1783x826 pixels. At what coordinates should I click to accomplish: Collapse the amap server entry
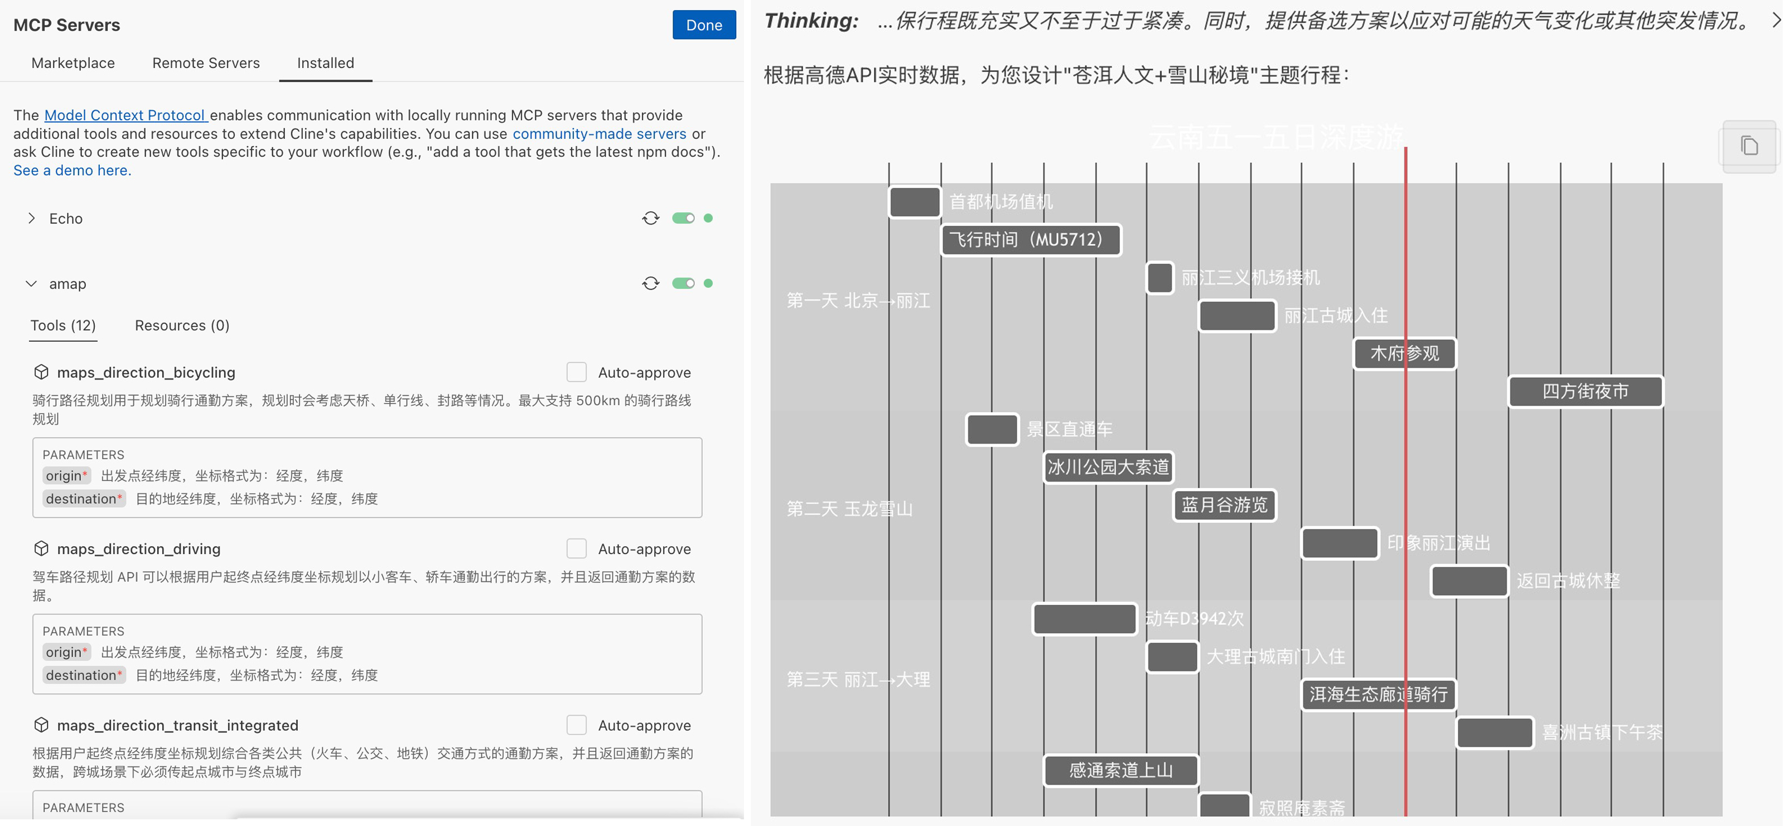pyautogui.click(x=31, y=284)
